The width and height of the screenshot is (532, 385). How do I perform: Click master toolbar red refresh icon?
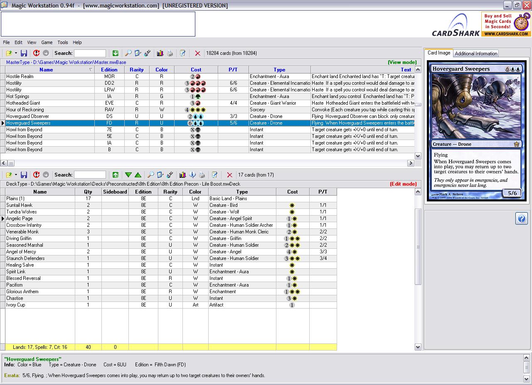point(36,53)
